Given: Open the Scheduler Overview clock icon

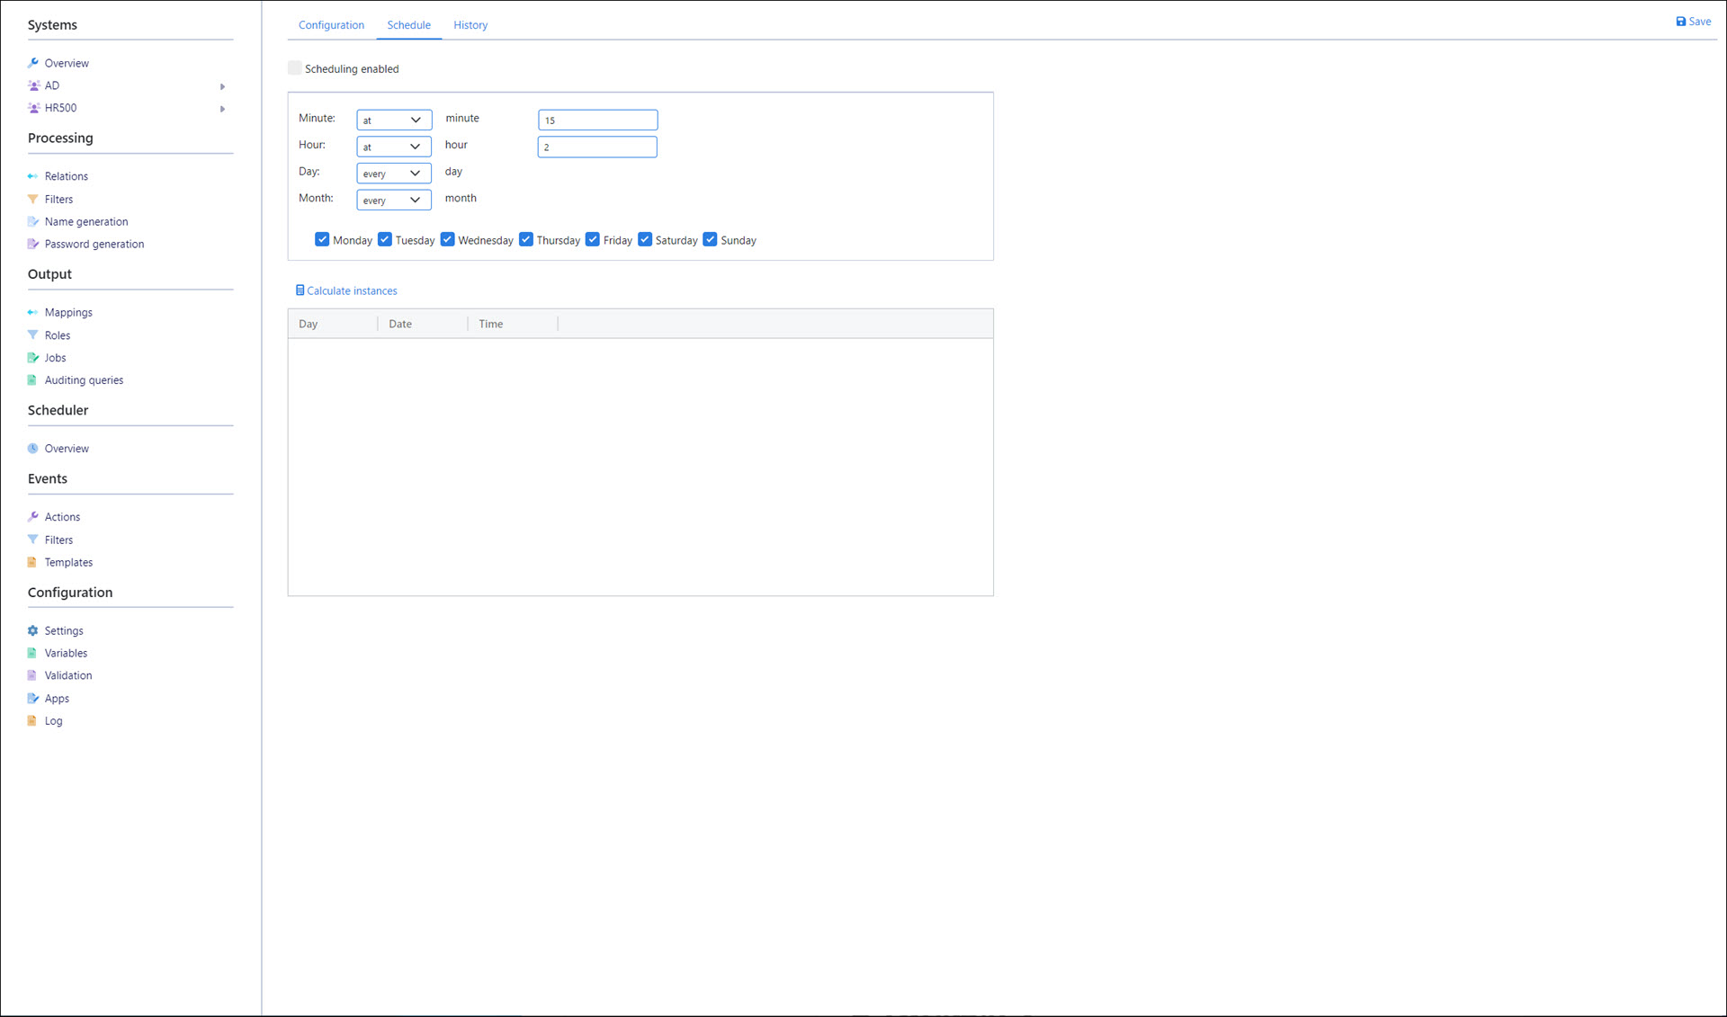Looking at the screenshot, I should click(x=33, y=448).
